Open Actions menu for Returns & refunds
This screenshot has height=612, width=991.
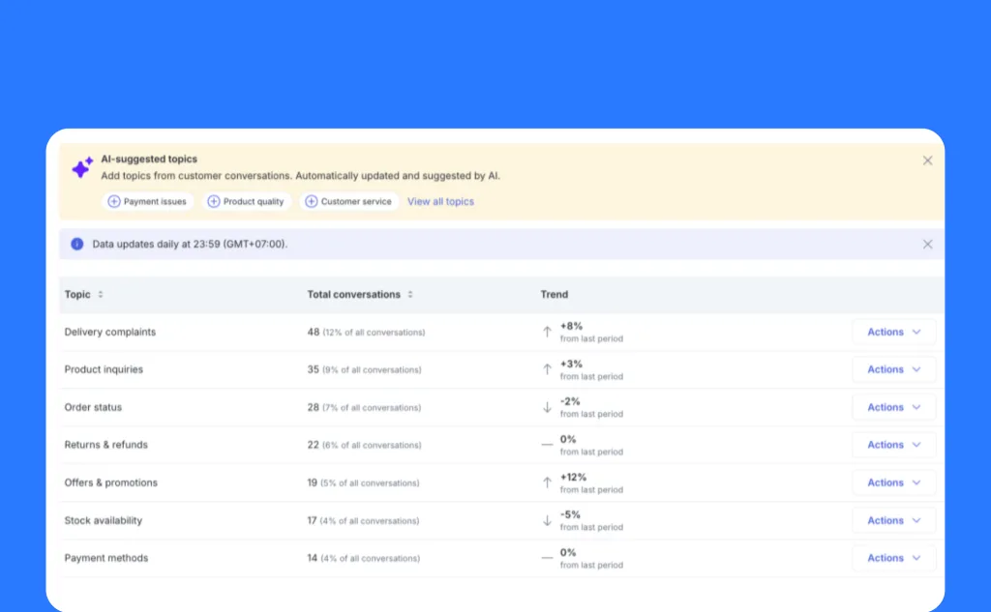(x=893, y=445)
